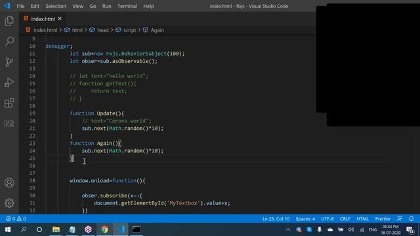Viewport: 420px width, 236px height.
Task: Open the Accounts menu icon
Action: coord(9,183)
